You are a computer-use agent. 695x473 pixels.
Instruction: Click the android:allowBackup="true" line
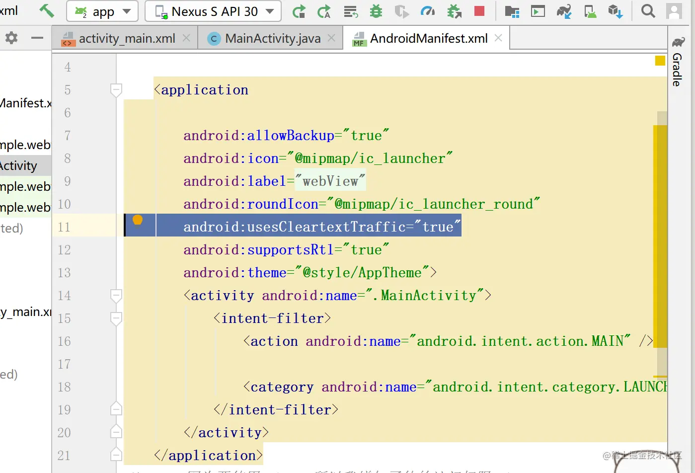click(x=286, y=136)
